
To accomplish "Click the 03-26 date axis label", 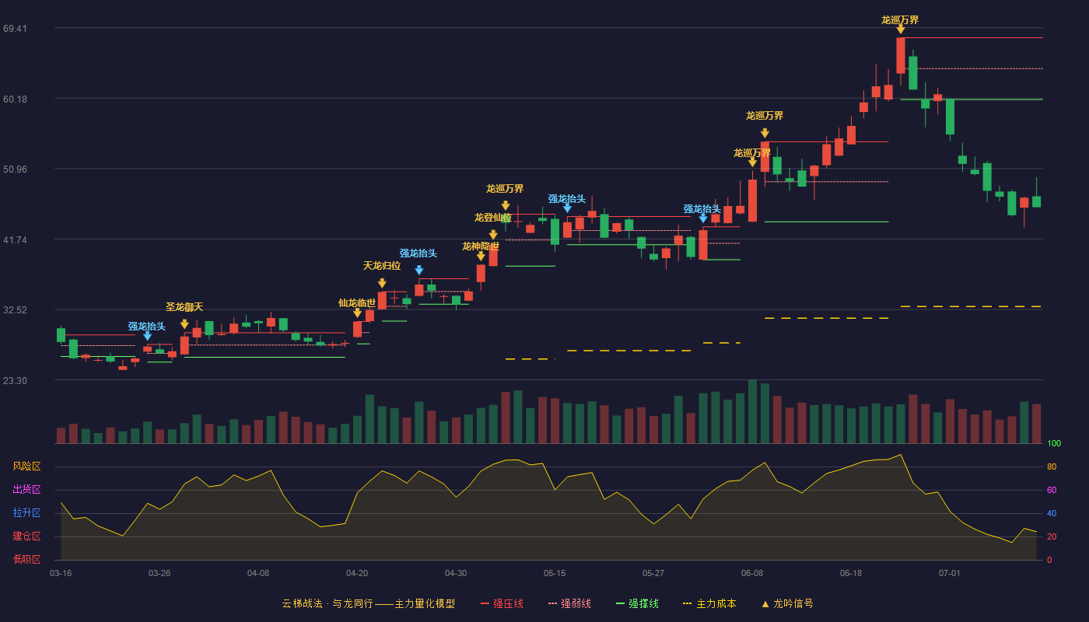I will [159, 573].
